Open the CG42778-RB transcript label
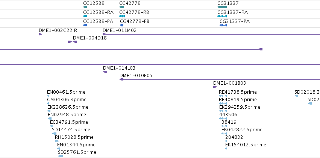Image resolution: width=320 pixels, height=158 pixels. (134, 12)
